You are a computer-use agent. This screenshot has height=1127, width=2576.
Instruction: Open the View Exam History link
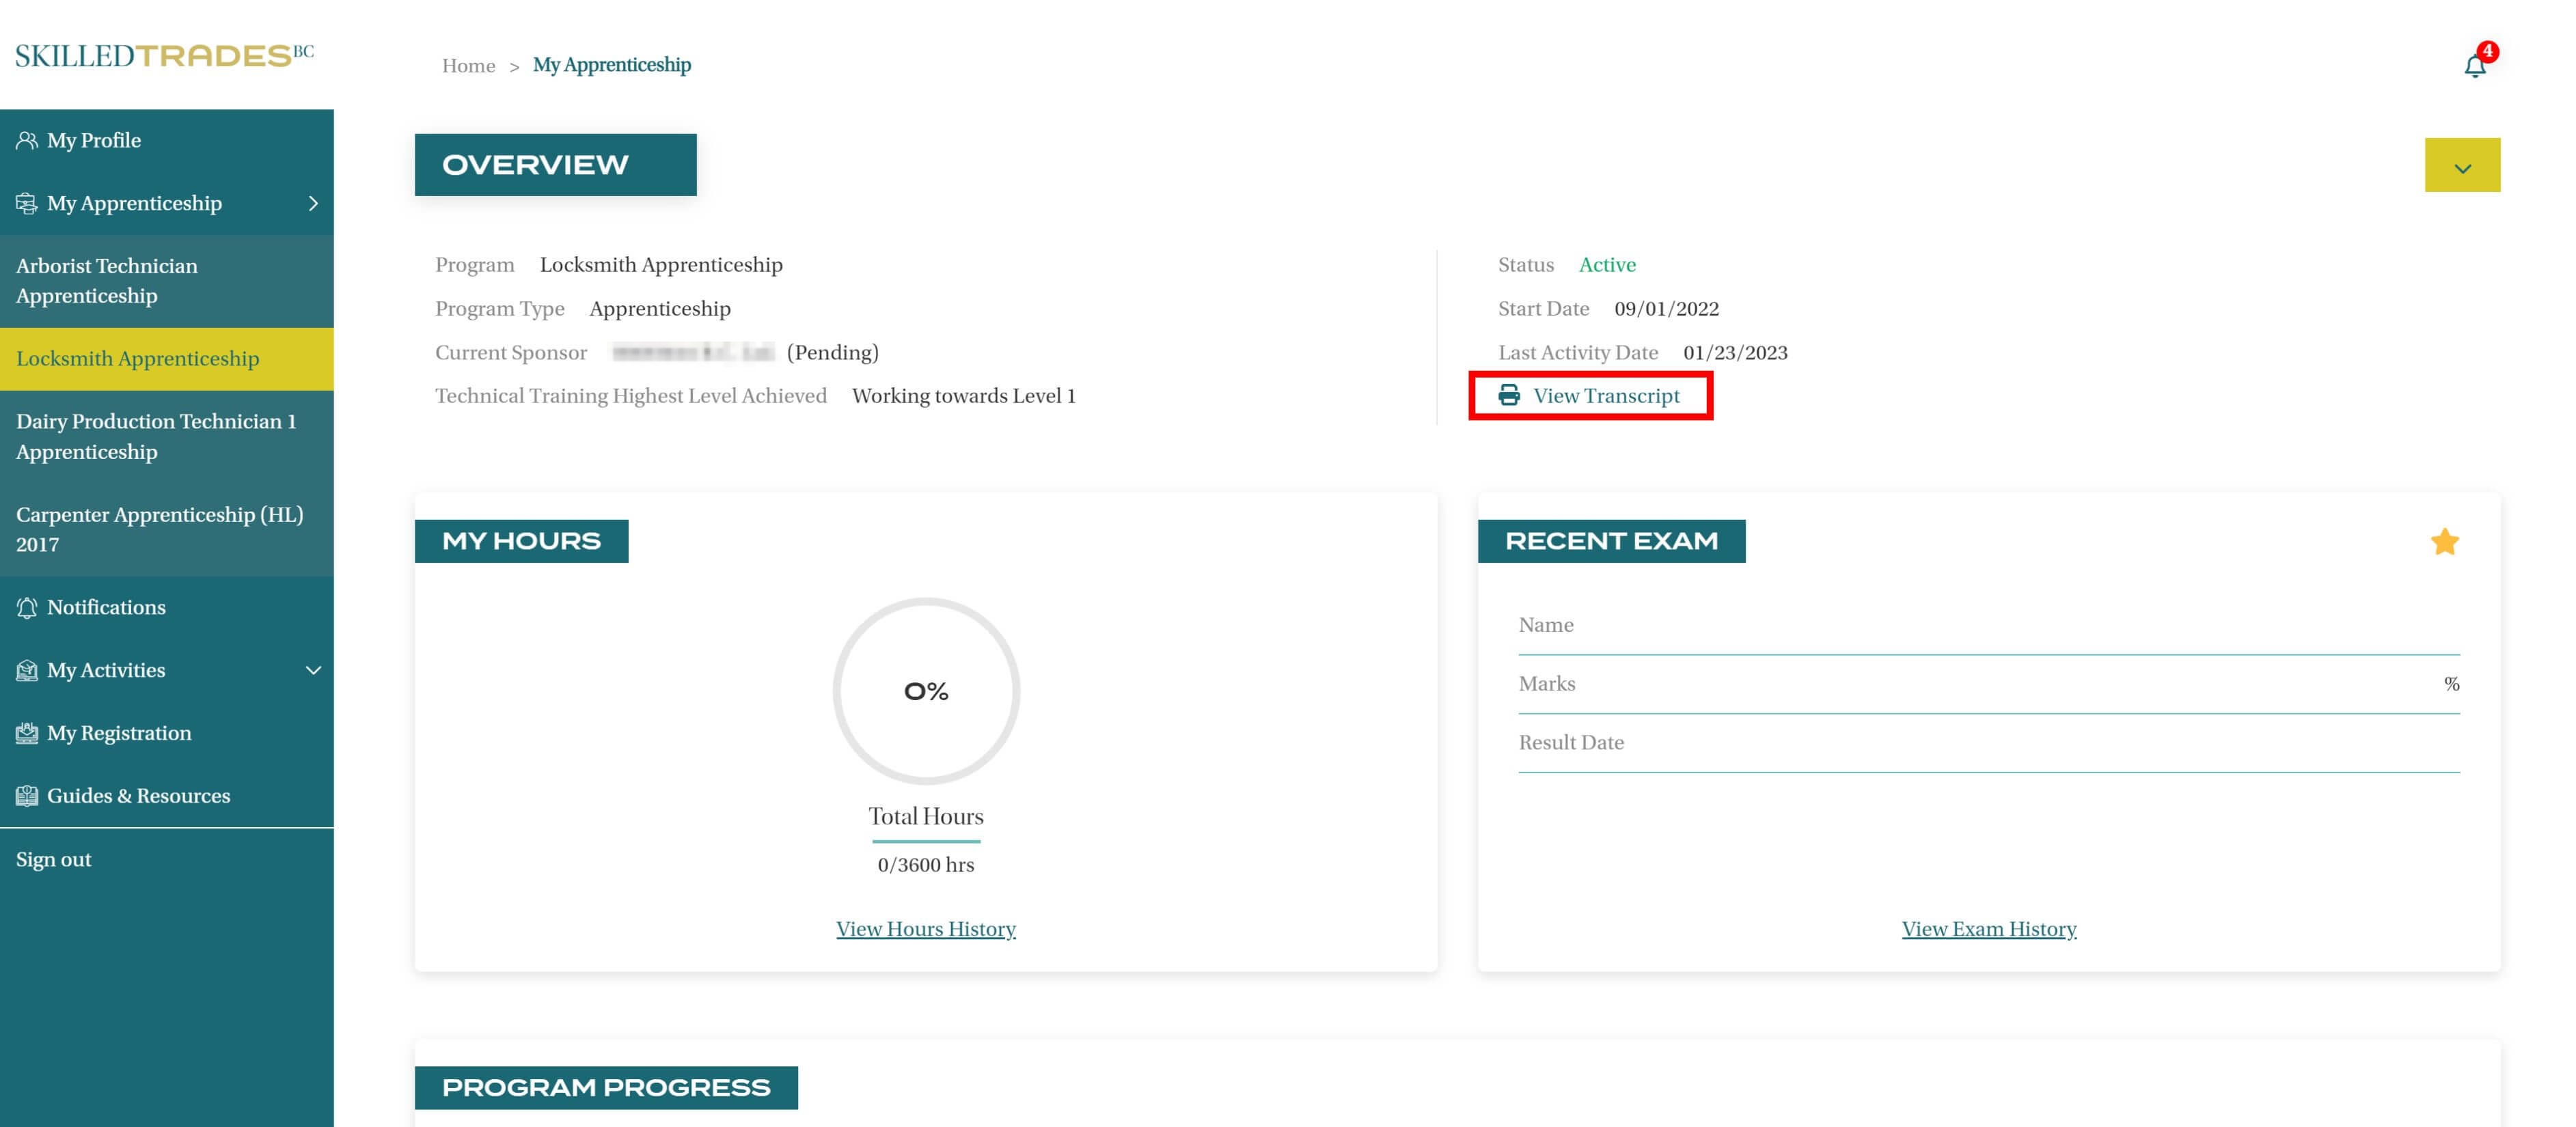click(1988, 929)
